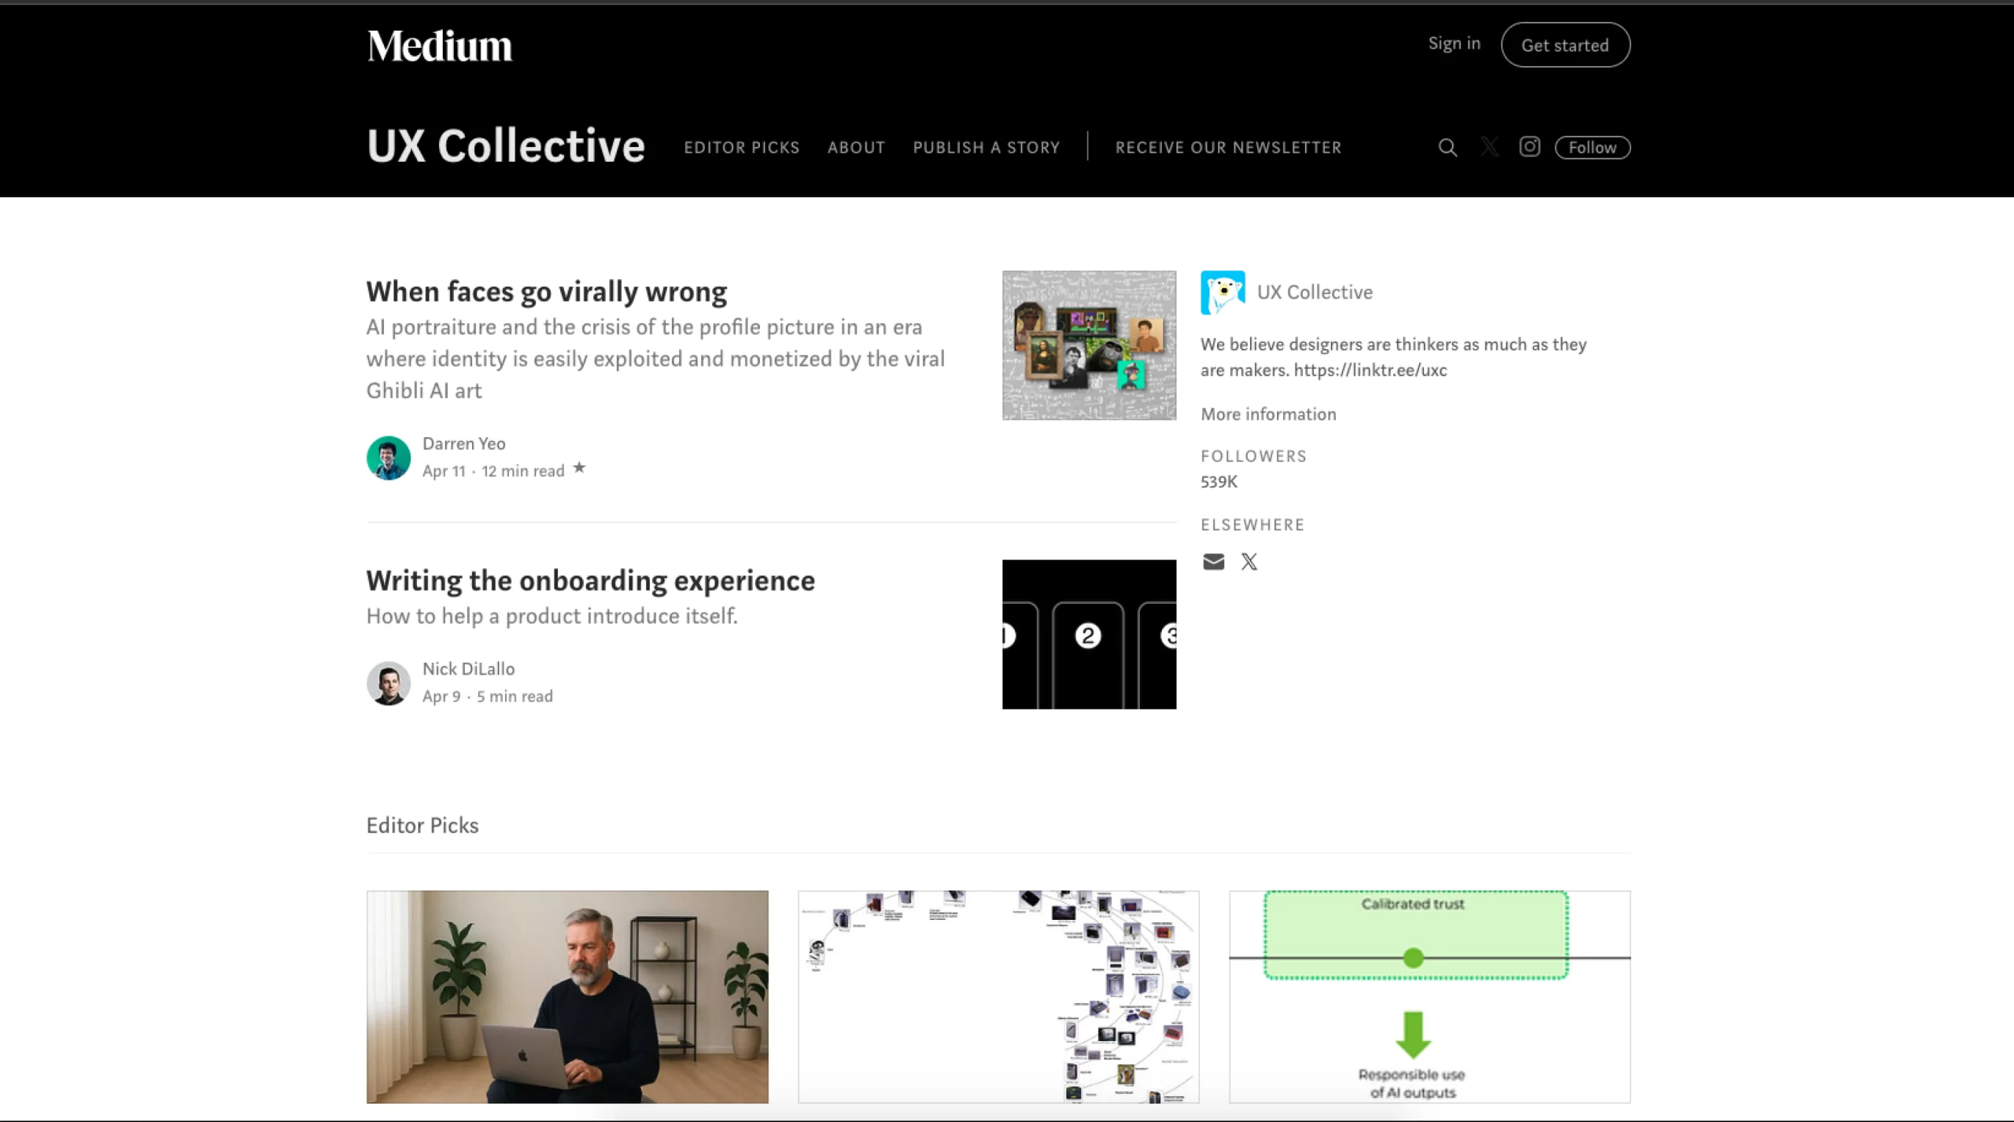The width and height of the screenshot is (2014, 1122).
Task: Click author name Darren Yeo
Action: 464,443
